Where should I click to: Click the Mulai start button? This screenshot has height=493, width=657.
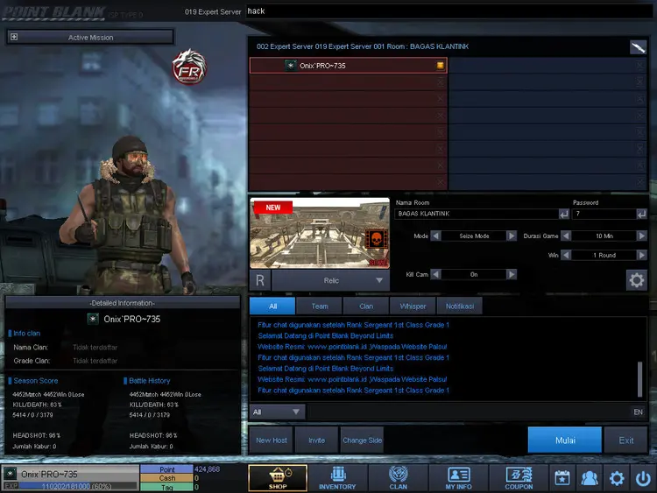(x=565, y=440)
